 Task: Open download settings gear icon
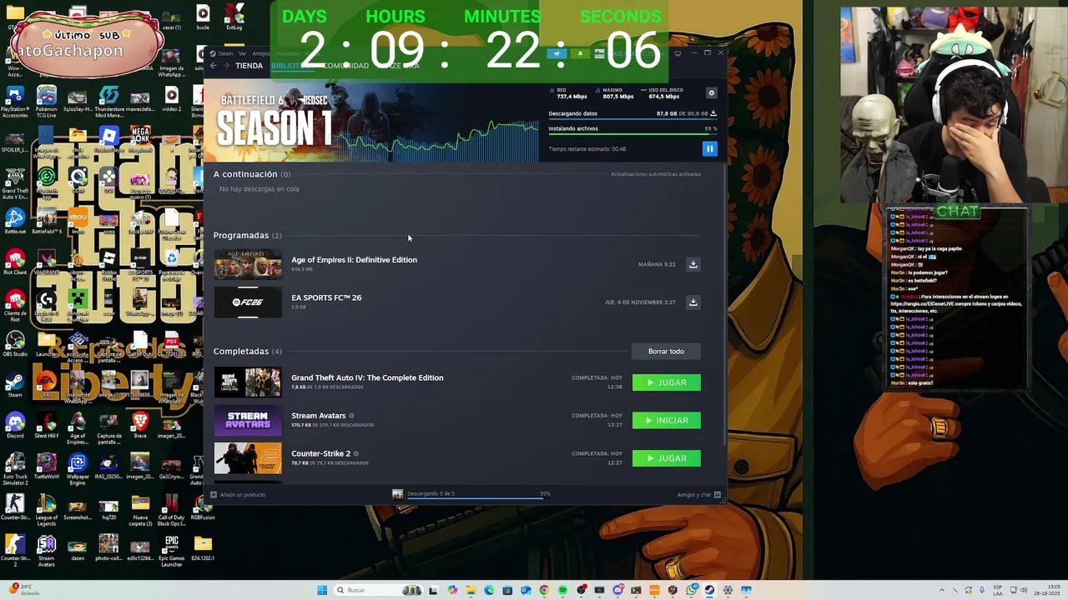coord(711,93)
